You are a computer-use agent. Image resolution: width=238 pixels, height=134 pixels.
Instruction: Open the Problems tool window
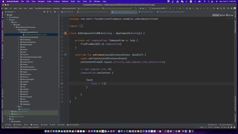click(17, 125)
